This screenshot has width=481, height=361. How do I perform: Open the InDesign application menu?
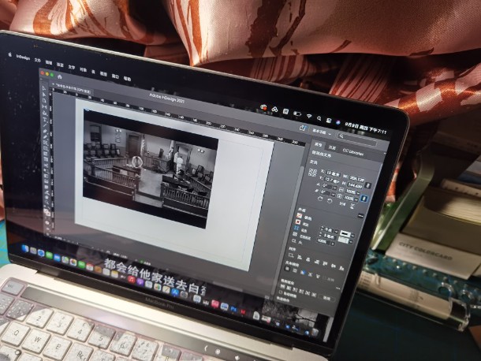22,57
